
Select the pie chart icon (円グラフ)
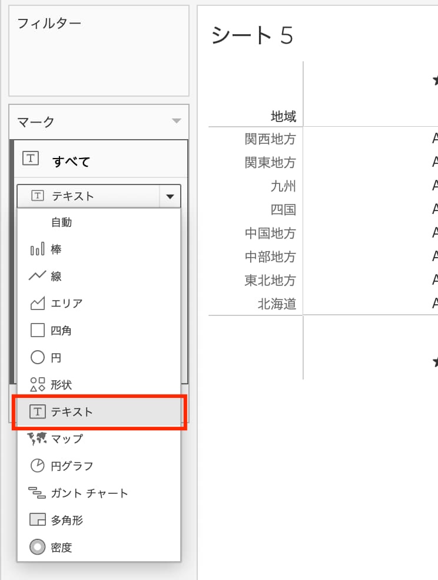point(38,466)
